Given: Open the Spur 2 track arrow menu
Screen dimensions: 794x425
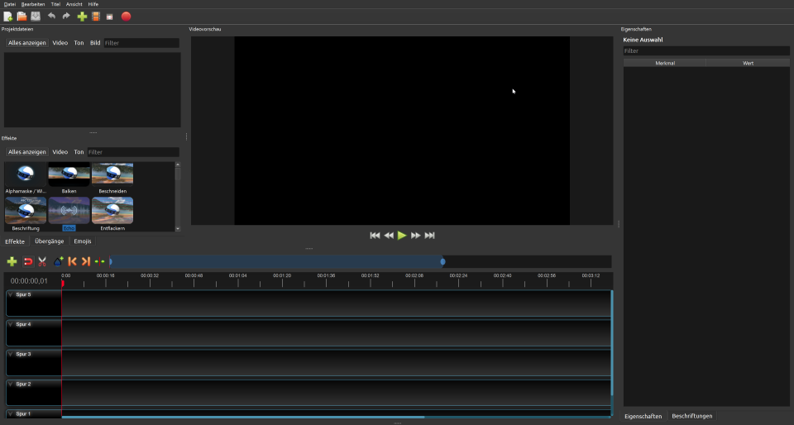Looking at the screenshot, I should (x=11, y=384).
